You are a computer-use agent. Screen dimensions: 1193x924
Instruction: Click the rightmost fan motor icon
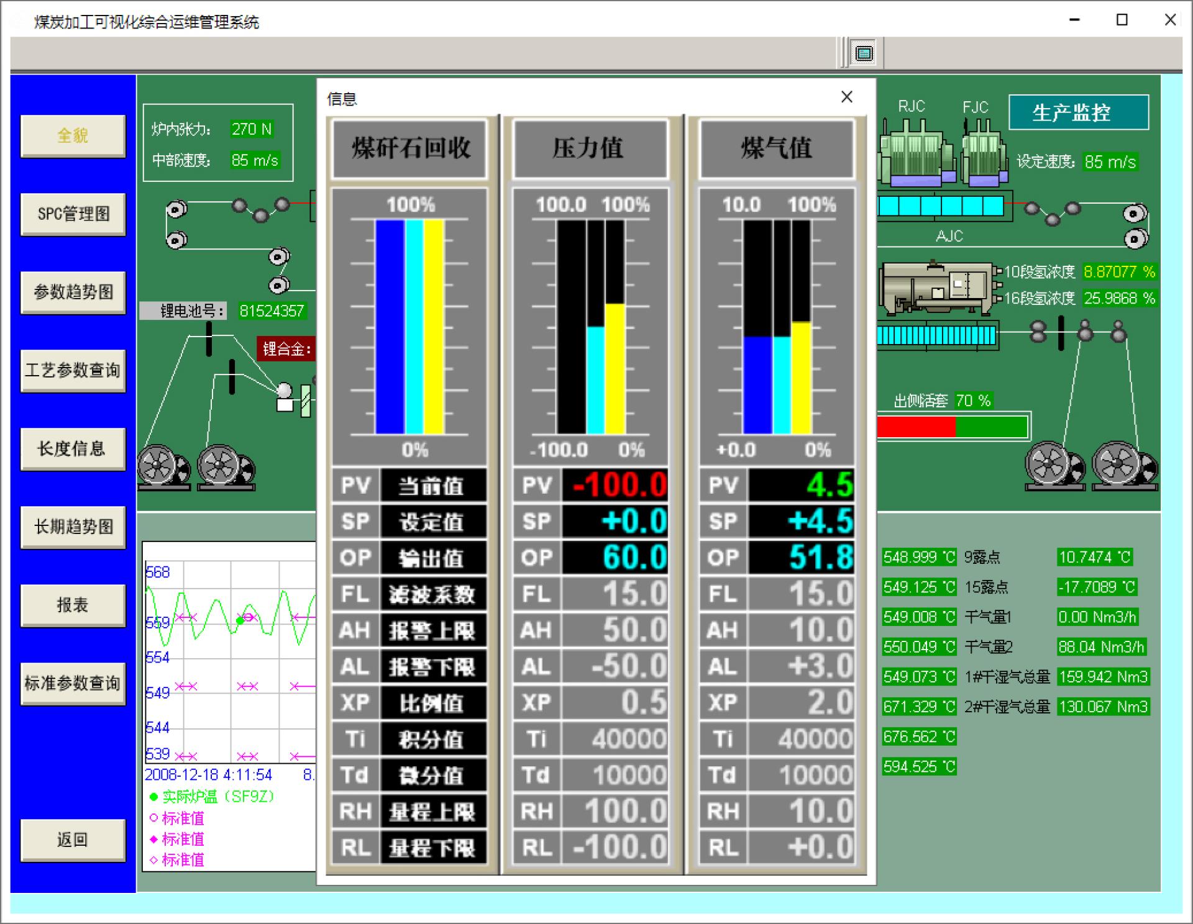(x=1123, y=464)
